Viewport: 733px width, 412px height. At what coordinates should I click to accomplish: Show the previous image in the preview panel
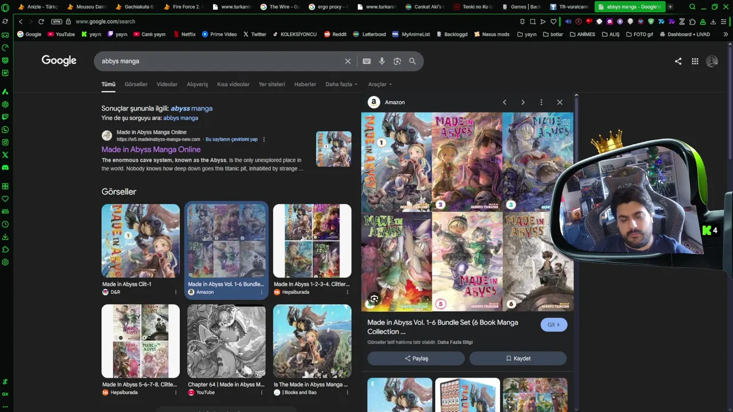pyautogui.click(x=505, y=102)
